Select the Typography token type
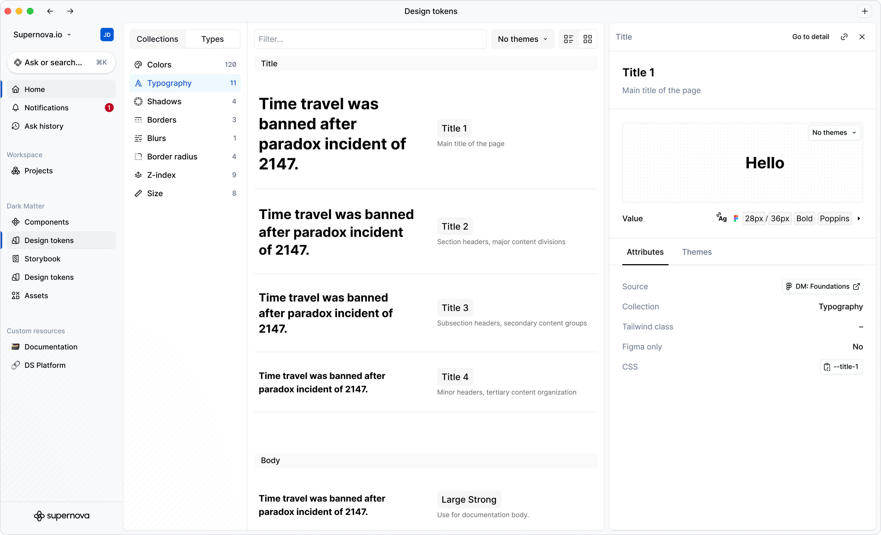This screenshot has width=881, height=535. click(185, 83)
